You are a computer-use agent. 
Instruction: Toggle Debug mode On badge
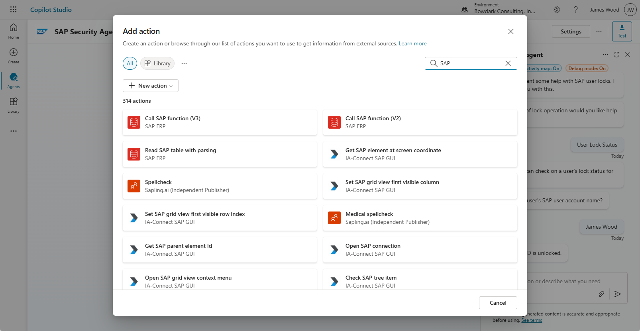point(587,69)
